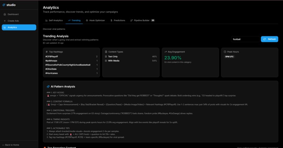Click the Dashboard home icon

[5, 14]
